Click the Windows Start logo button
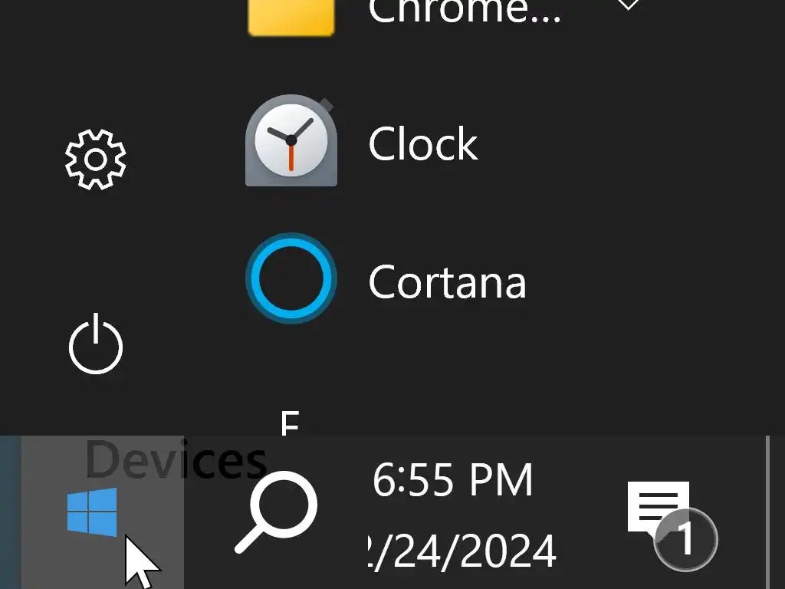 click(93, 512)
